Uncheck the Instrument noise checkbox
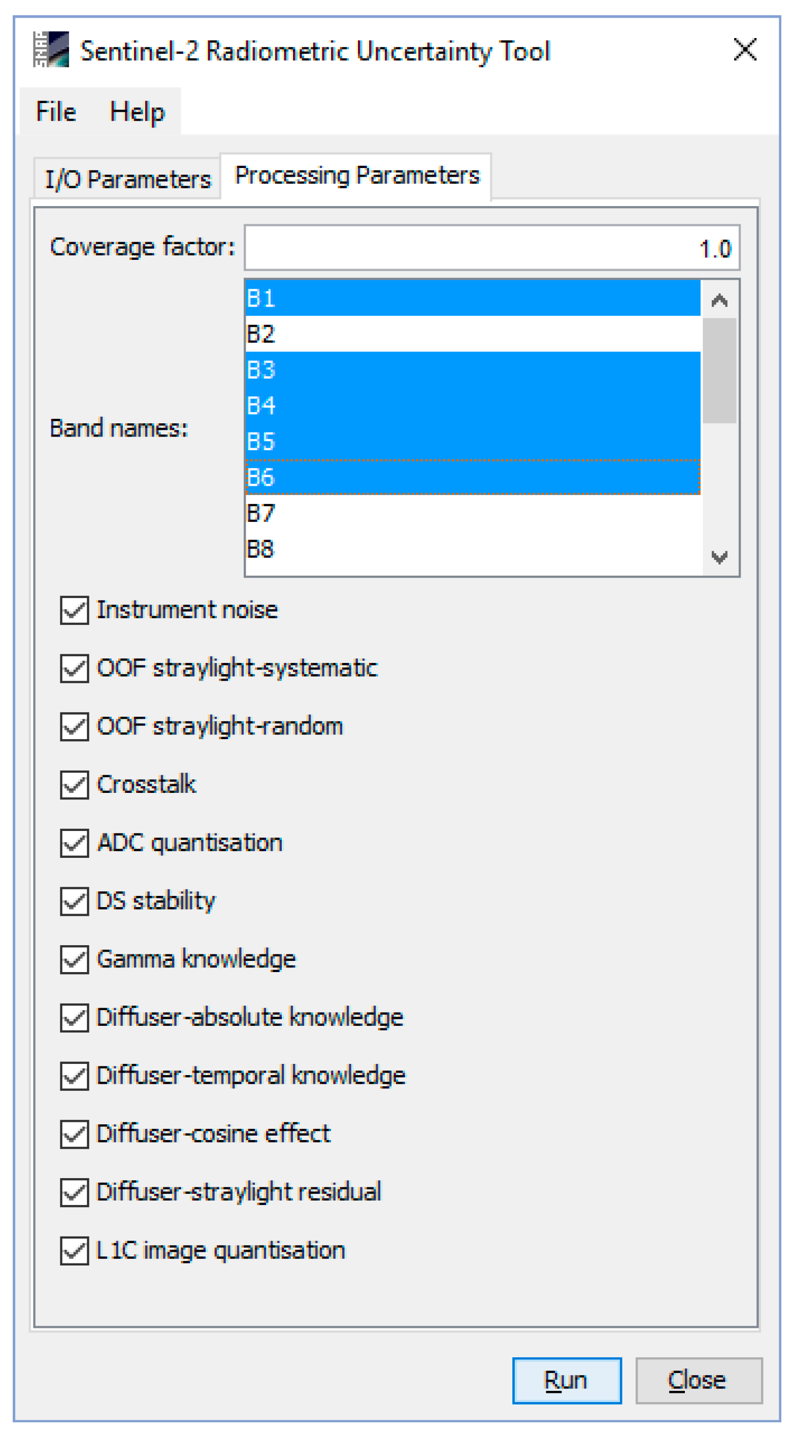This screenshot has height=1435, width=792. [74, 611]
